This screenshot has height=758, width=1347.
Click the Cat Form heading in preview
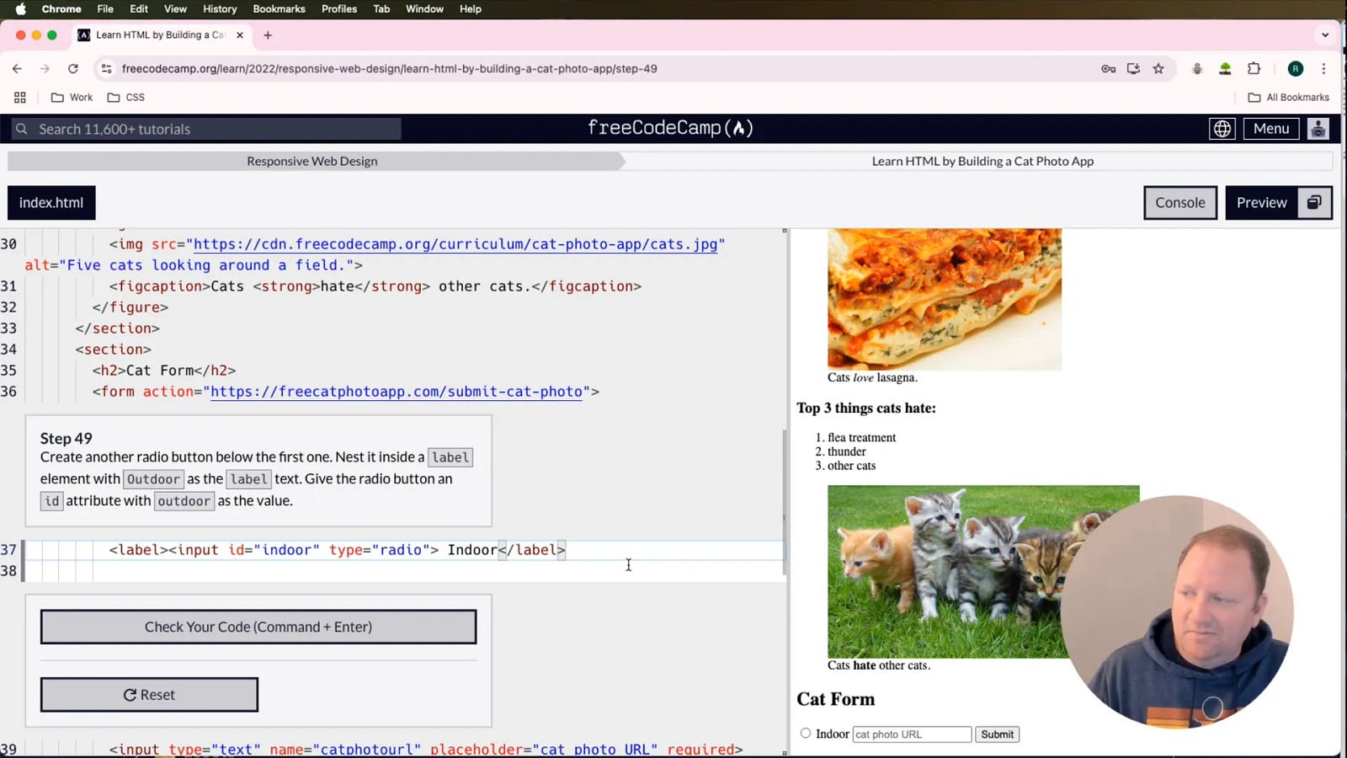coord(835,699)
